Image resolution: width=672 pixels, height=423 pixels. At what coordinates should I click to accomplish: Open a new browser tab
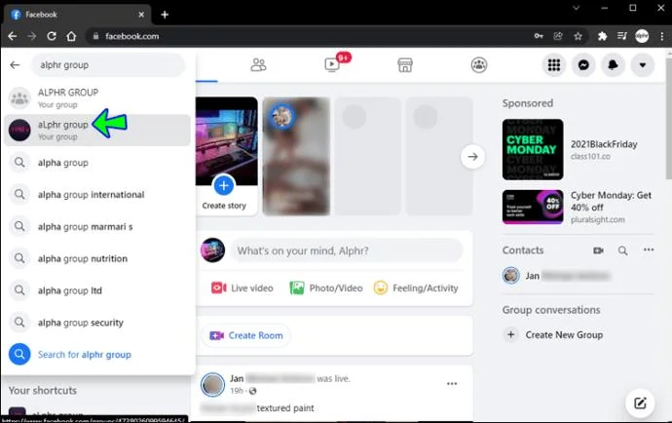pyautogui.click(x=165, y=15)
